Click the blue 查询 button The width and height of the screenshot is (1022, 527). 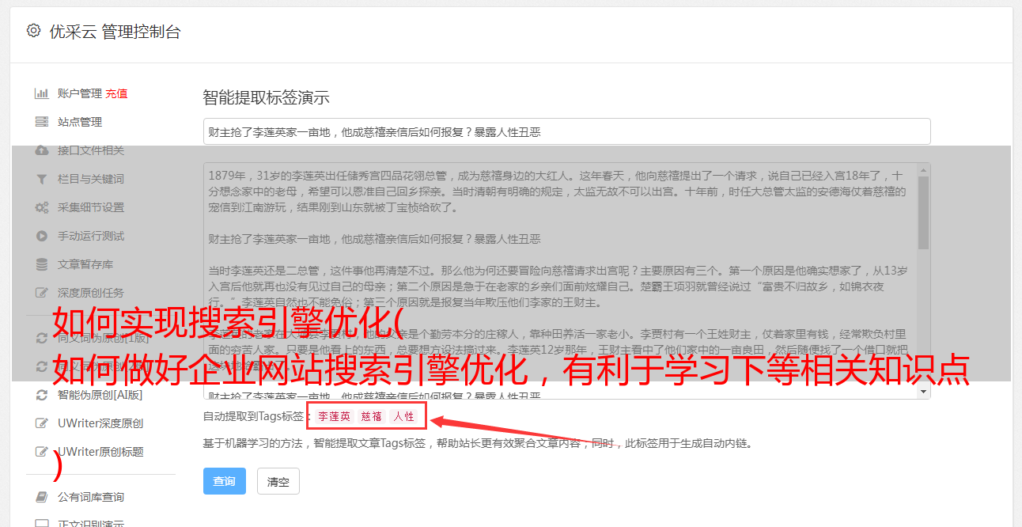point(225,481)
